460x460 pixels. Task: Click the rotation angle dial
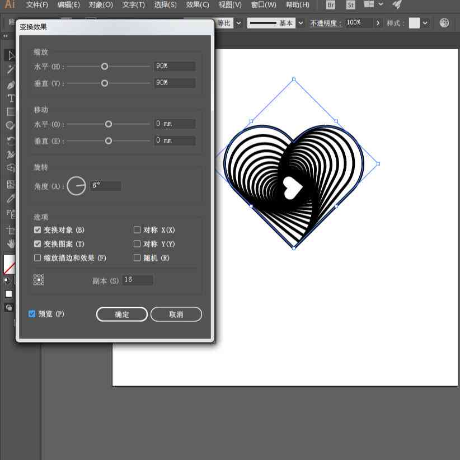[x=76, y=186]
